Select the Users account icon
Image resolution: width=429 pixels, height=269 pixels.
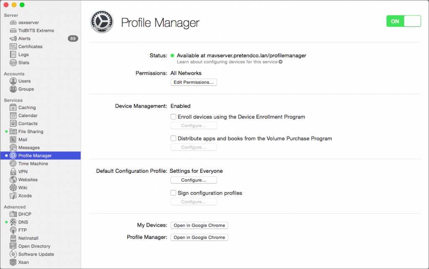[x=13, y=81]
